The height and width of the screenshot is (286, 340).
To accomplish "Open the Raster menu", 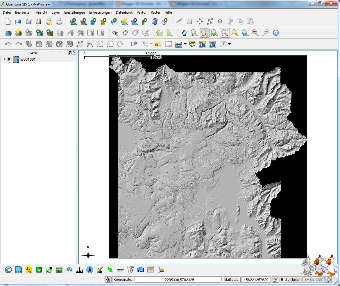I will pyautogui.click(x=155, y=12).
